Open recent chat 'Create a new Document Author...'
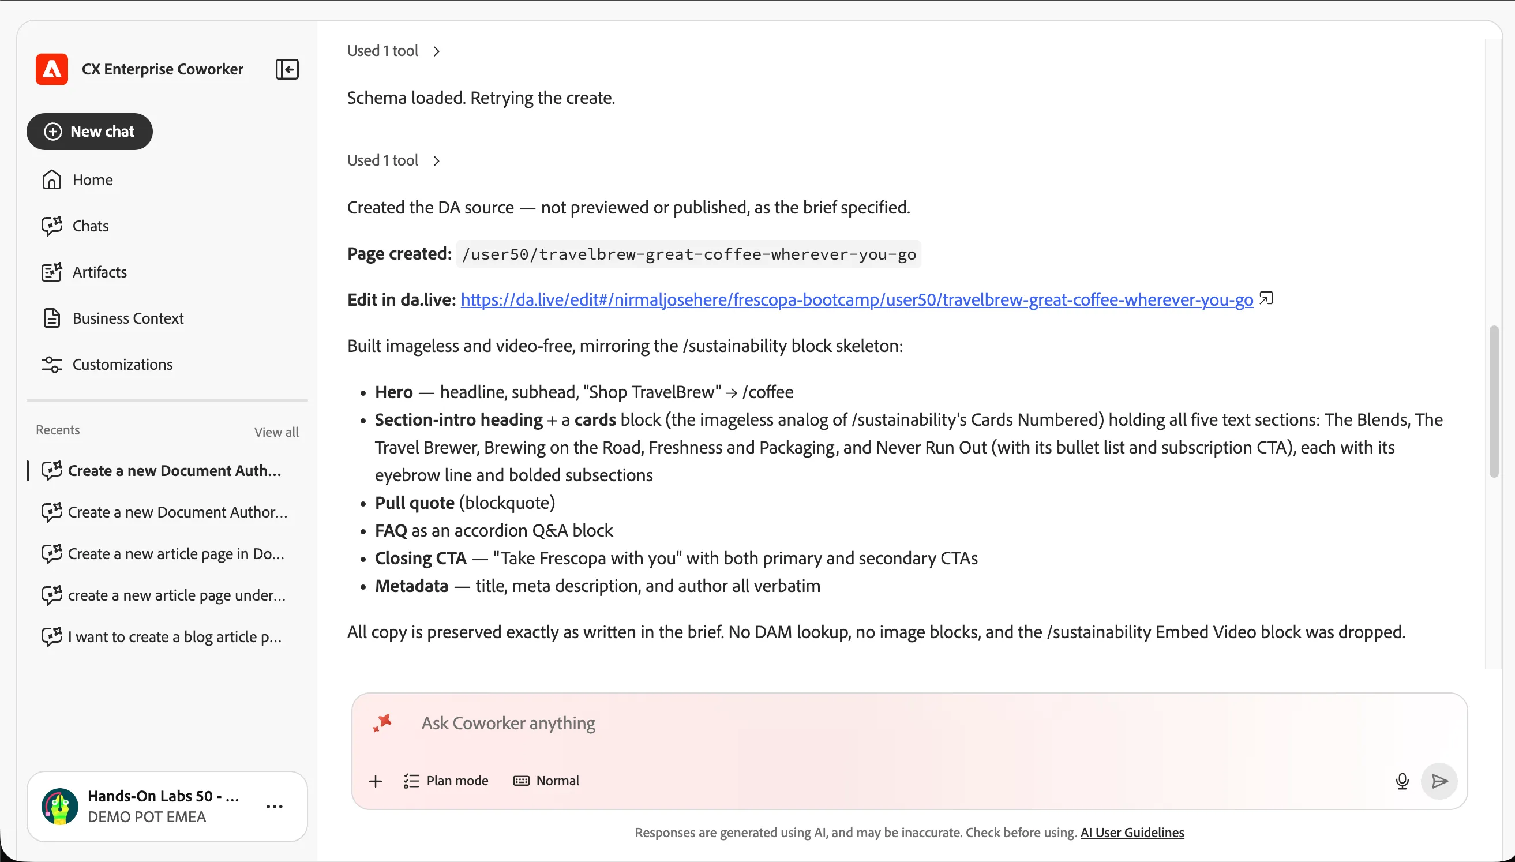The width and height of the screenshot is (1515, 862). 166,512
